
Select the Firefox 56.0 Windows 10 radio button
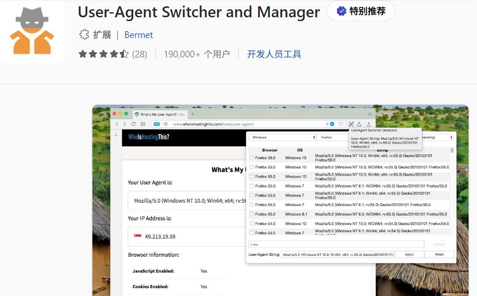[252, 158]
